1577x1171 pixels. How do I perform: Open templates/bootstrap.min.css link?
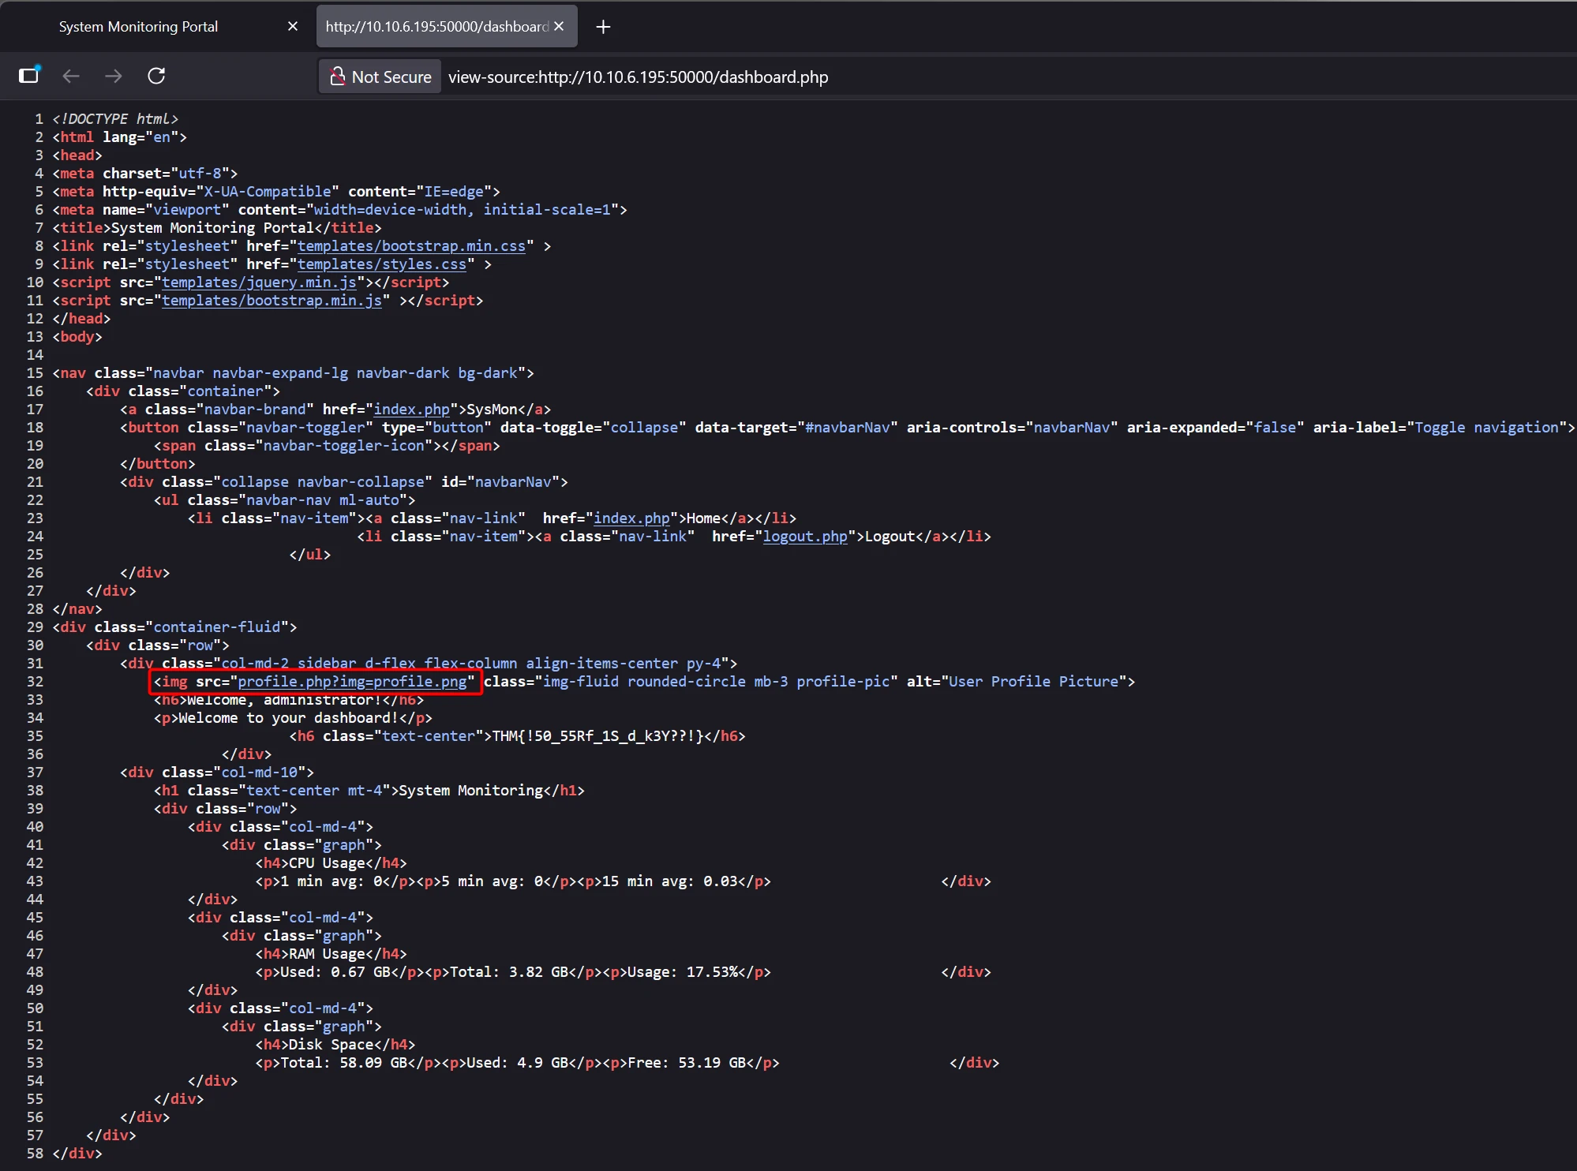(x=411, y=246)
